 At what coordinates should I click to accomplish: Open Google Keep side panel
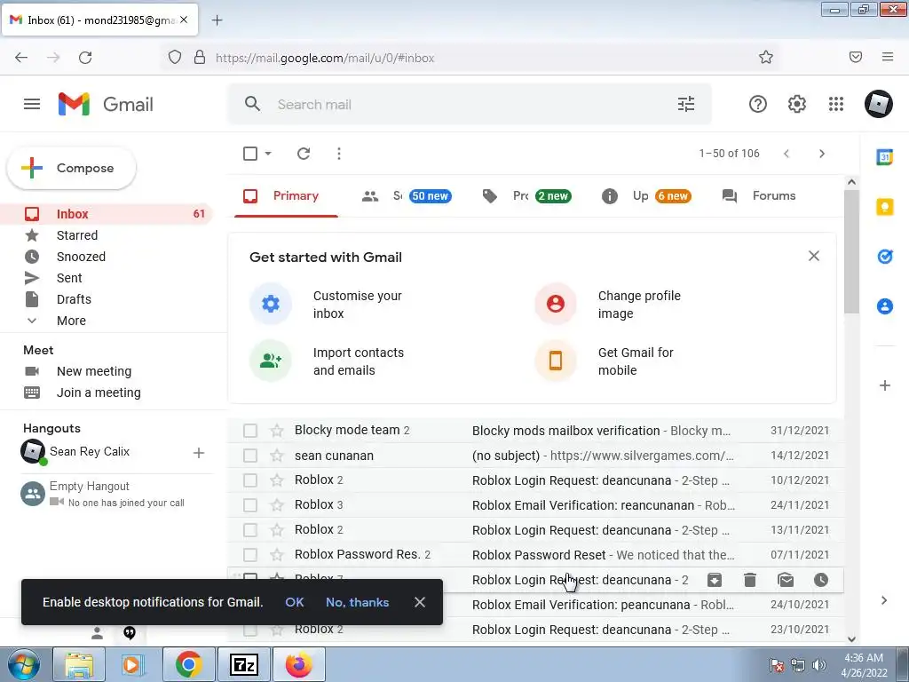click(885, 207)
